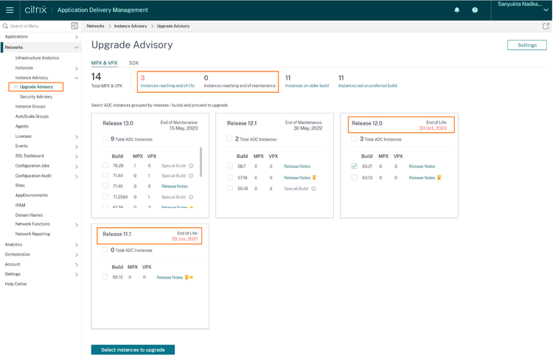Screen dimensions: 553x362
Task: Click Select instances to upgrade button
Action: pos(133,349)
